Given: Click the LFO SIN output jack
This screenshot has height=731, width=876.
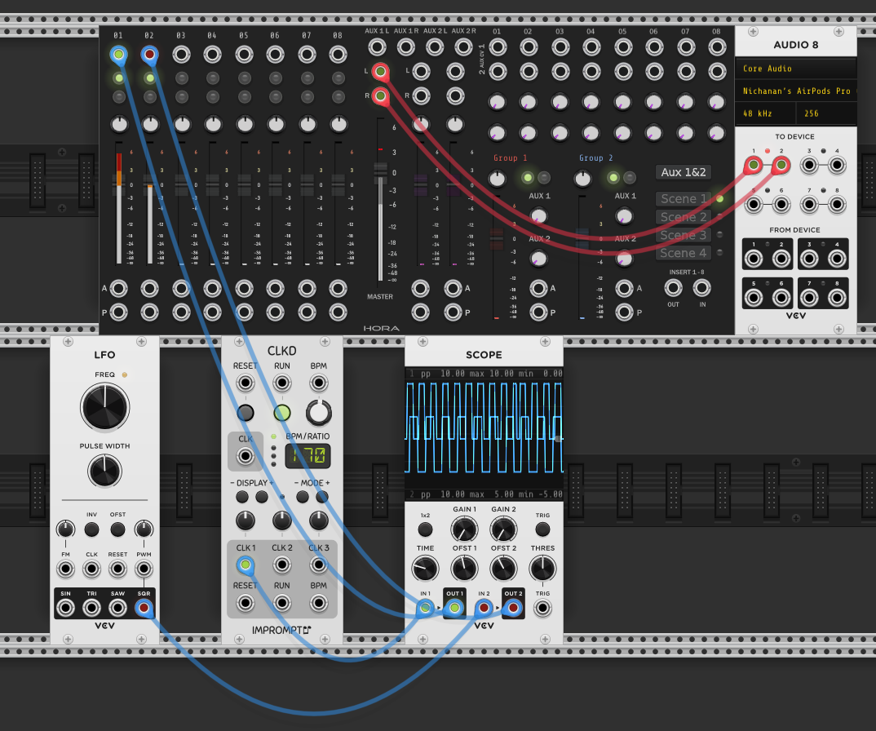Looking at the screenshot, I should click(65, 608).
